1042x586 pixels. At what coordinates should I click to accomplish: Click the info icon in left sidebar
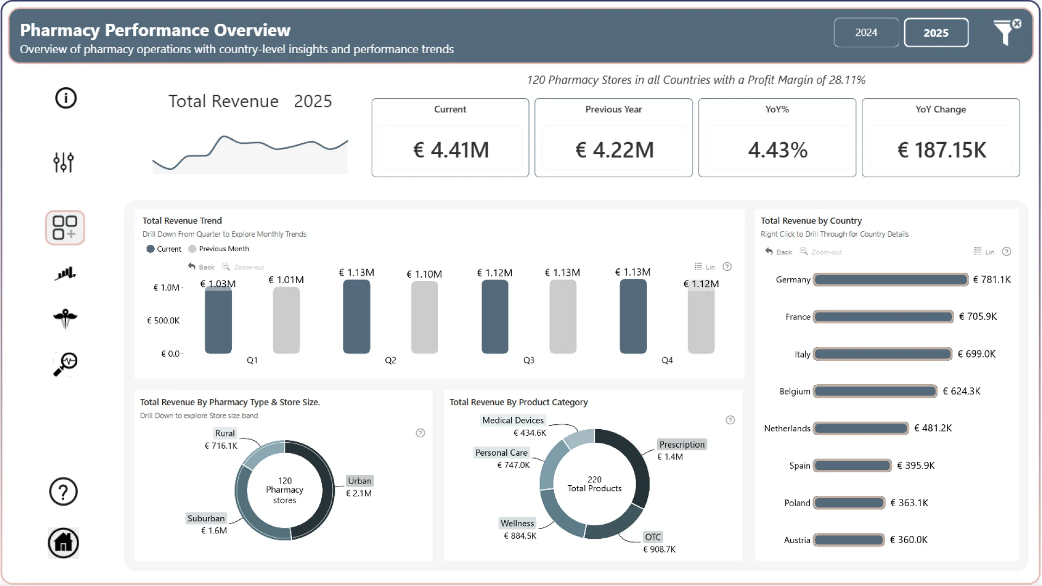tap(66, 98)
